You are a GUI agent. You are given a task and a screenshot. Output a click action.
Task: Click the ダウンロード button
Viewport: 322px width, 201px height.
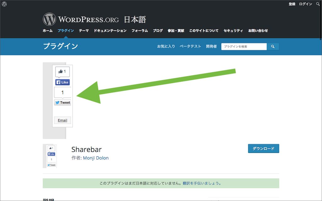(x=264, y=149)
